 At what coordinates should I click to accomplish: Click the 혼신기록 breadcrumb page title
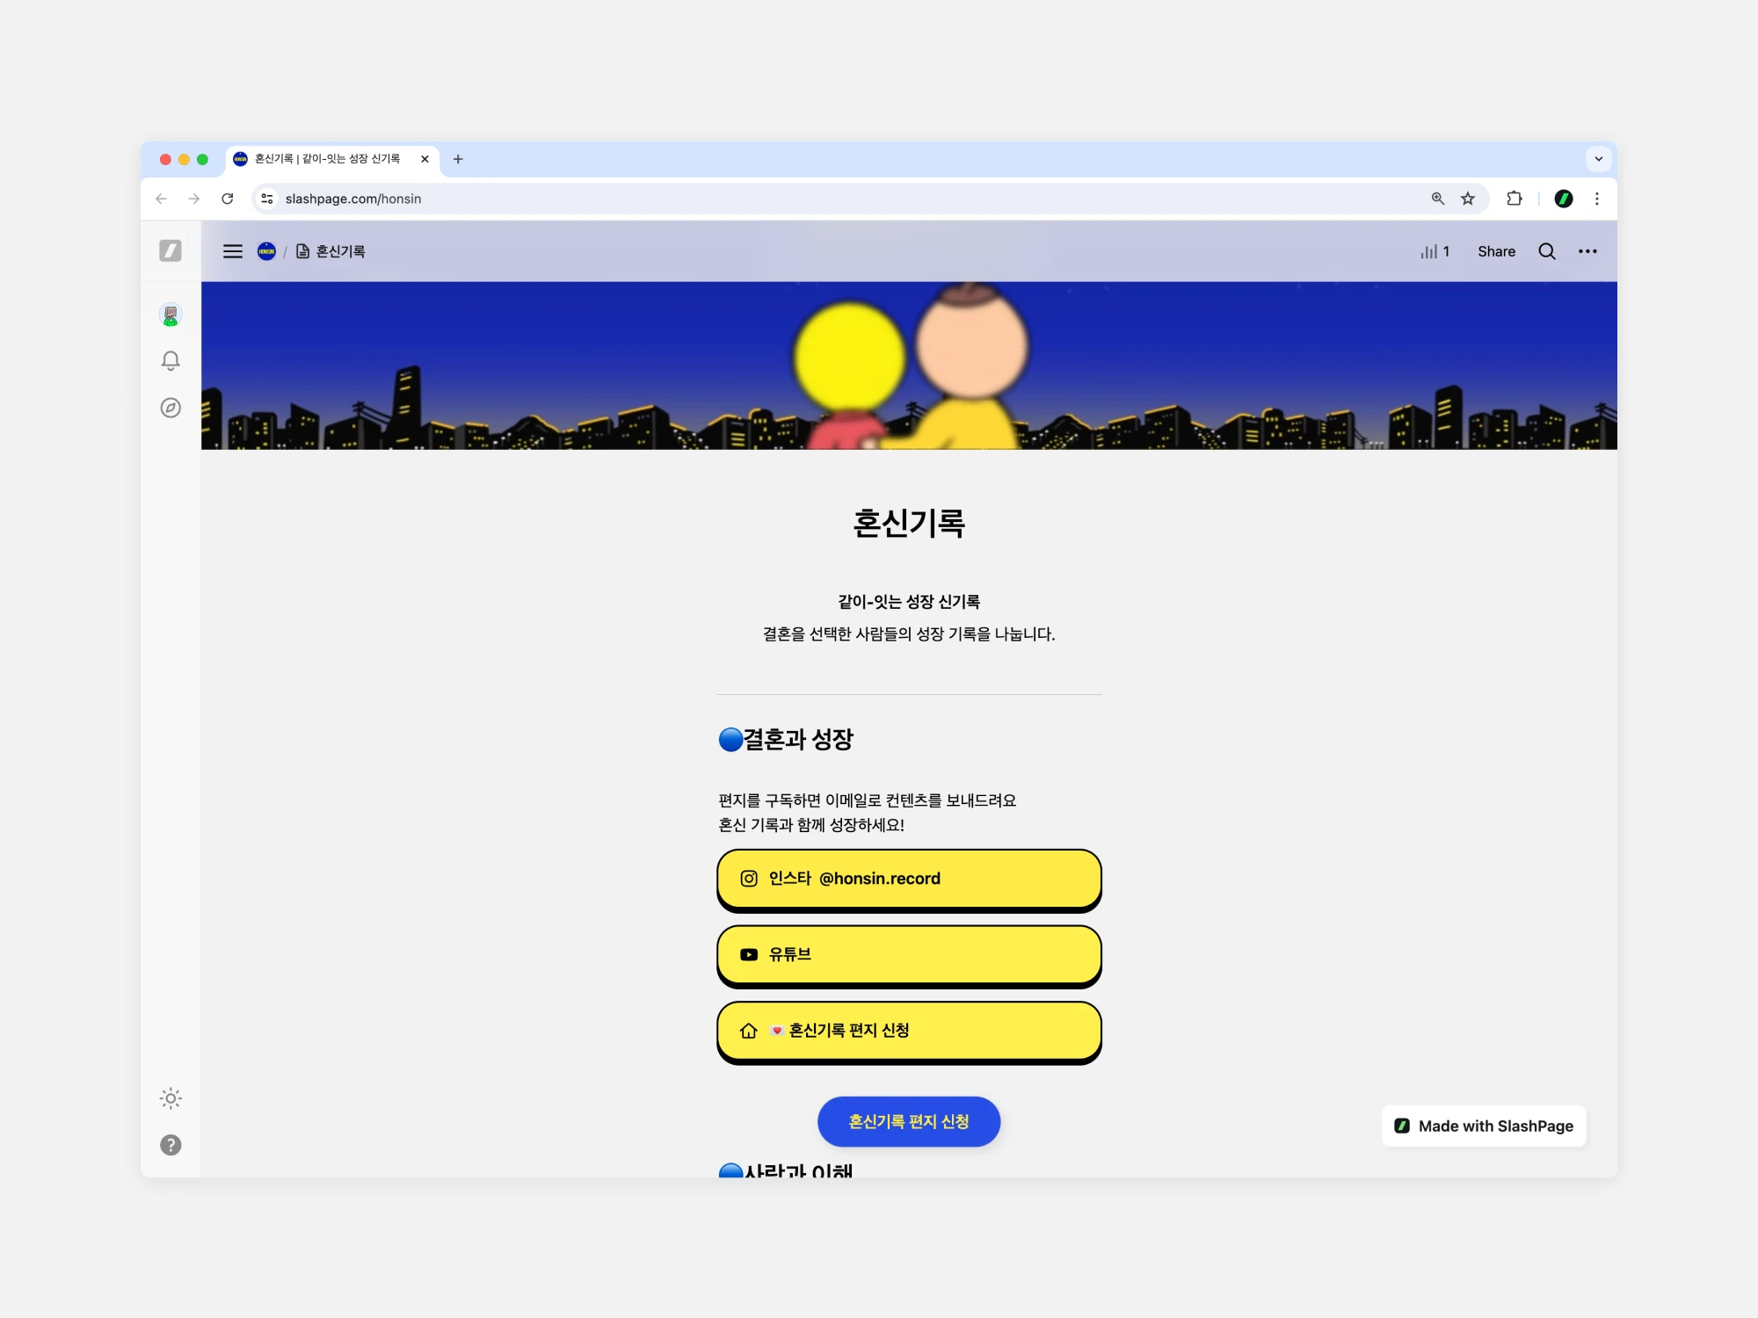tap(340, 251)
